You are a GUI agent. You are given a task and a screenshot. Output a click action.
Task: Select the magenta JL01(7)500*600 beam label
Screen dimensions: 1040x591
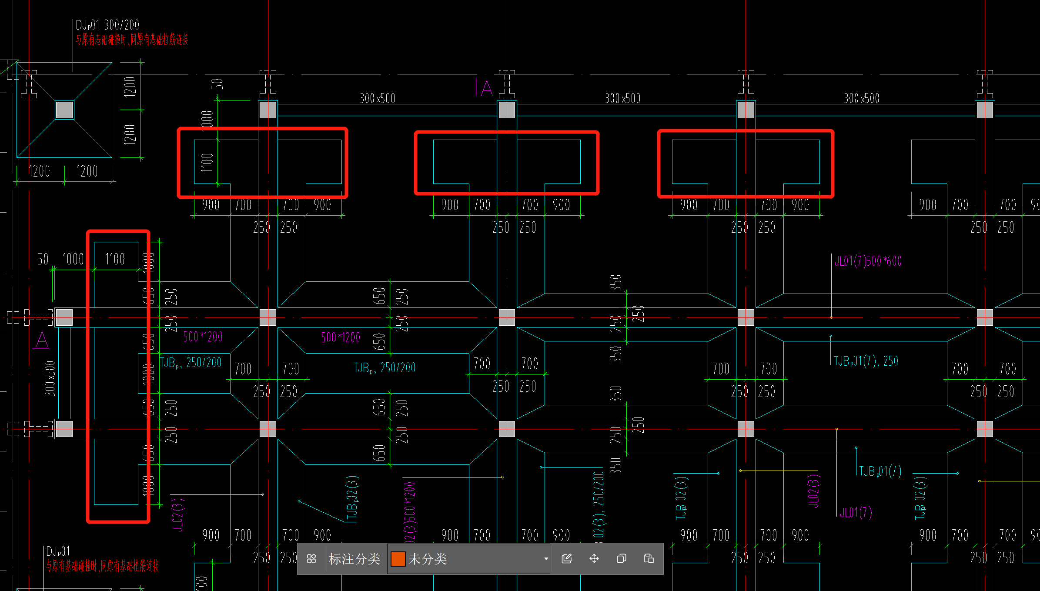(x=868, y=261)
